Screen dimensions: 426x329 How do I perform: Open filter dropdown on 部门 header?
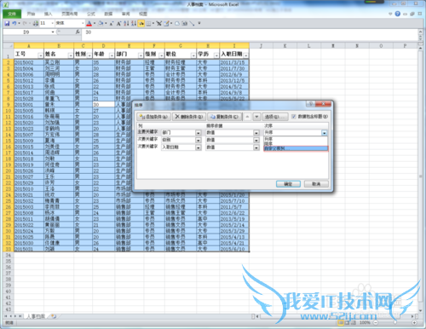tap(141, 55)
